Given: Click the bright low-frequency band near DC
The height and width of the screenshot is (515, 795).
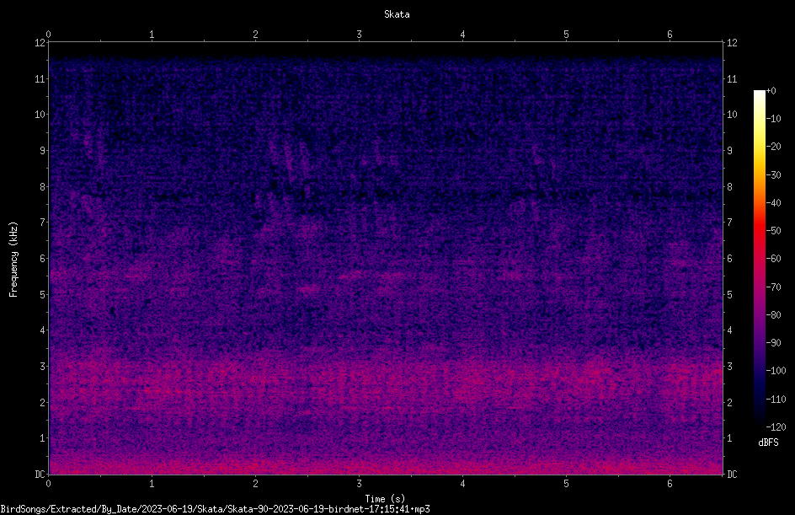Looking at the screenshot, I should (x=386, y=465).
